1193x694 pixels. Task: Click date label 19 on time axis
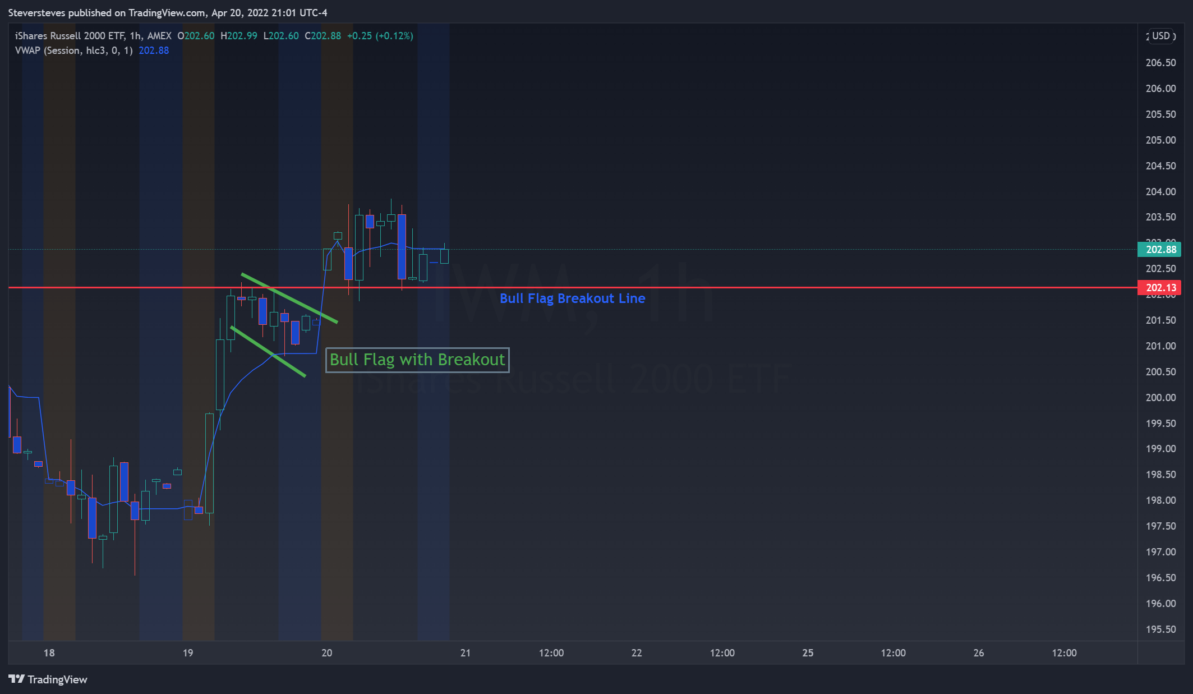188,653
